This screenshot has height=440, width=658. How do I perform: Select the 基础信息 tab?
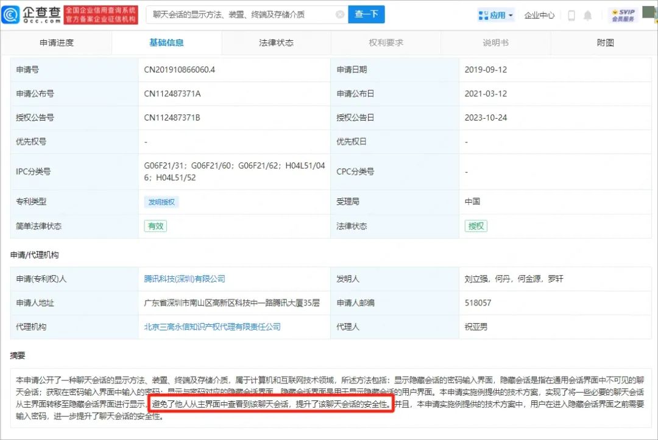click(166, 43)
